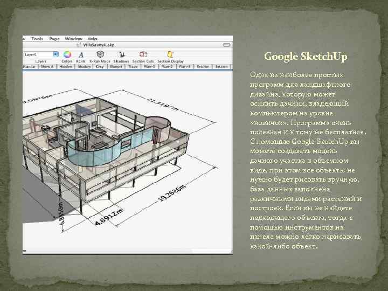388x291 pixels.
Task: Open the Layer0 layers dropdown
Action: click(x=56, y=54)
